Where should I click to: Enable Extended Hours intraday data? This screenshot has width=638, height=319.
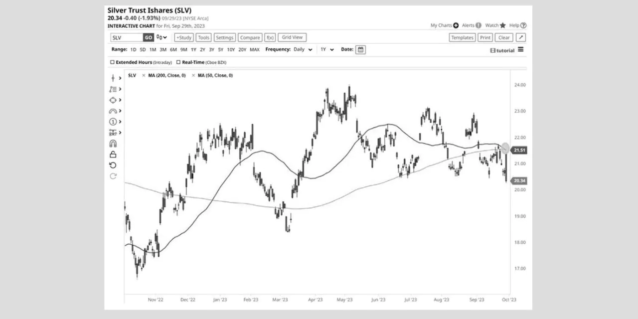[x=112, y=62]
